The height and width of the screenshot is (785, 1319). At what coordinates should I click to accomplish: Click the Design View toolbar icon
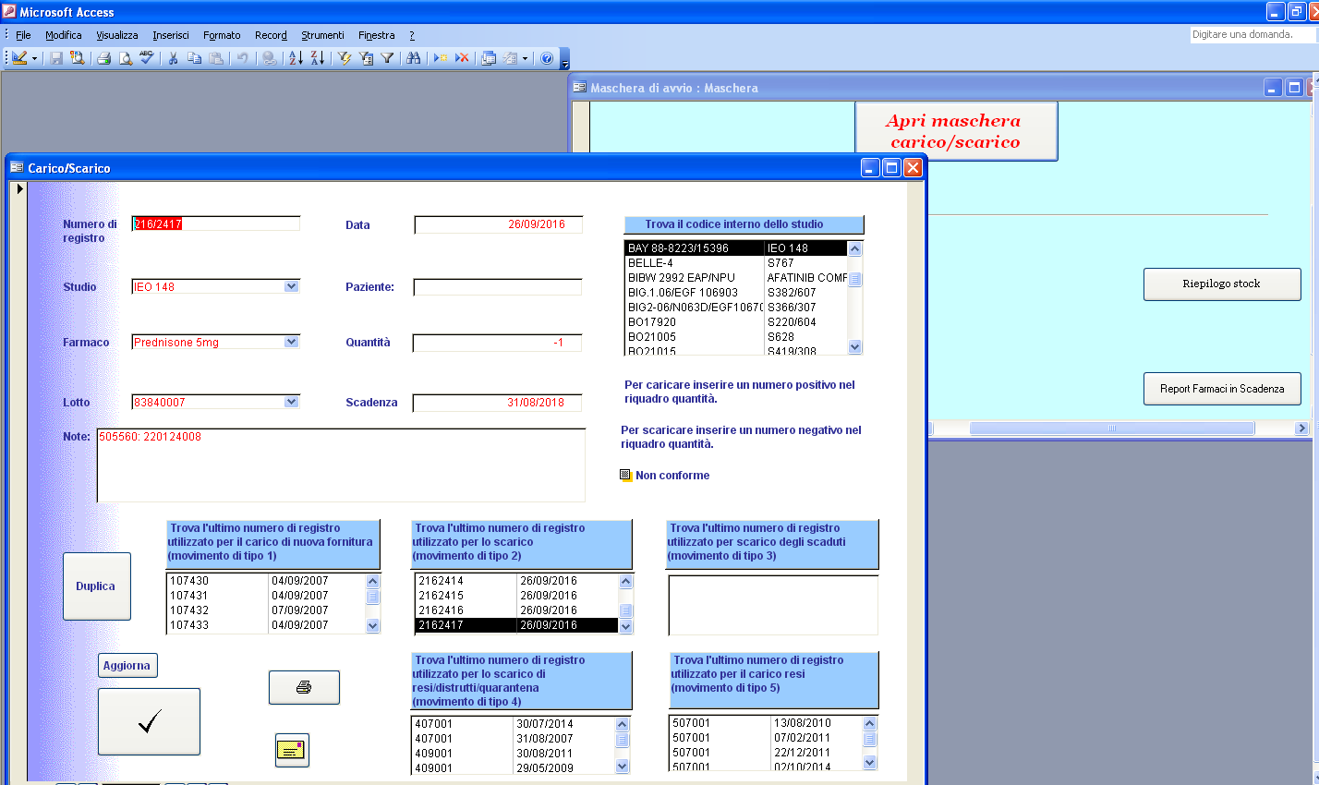click(x=18, y=57)
